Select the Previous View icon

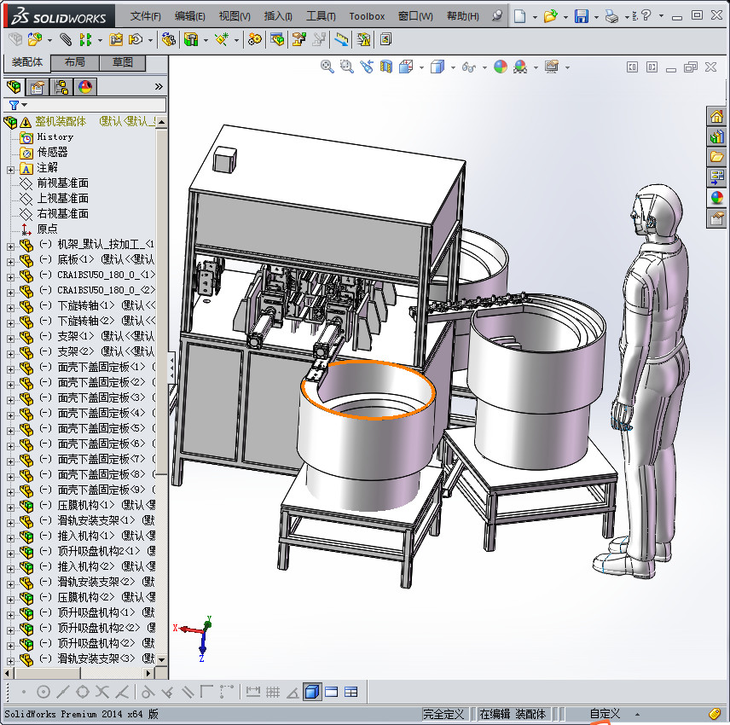(367, 67)
